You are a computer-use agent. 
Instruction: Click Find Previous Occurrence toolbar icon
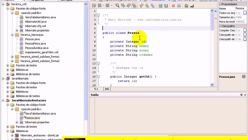coord(123,6)
